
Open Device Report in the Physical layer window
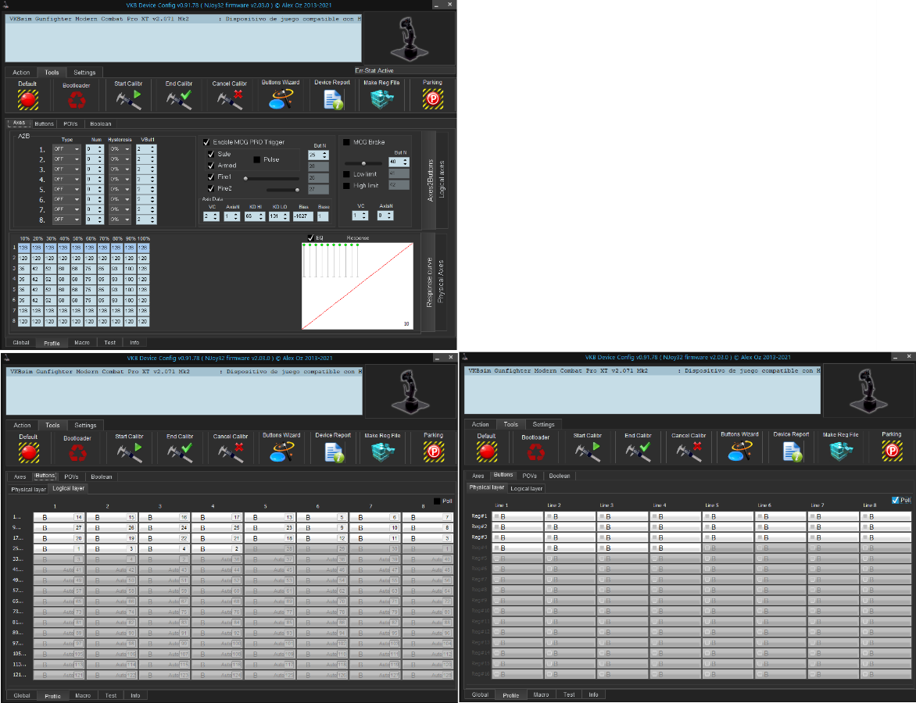click(791, 451)
